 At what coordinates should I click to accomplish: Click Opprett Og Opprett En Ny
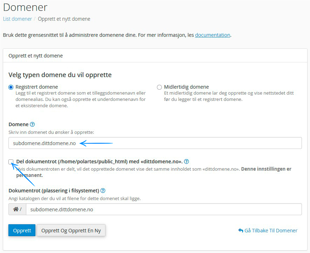click(71, 231)
